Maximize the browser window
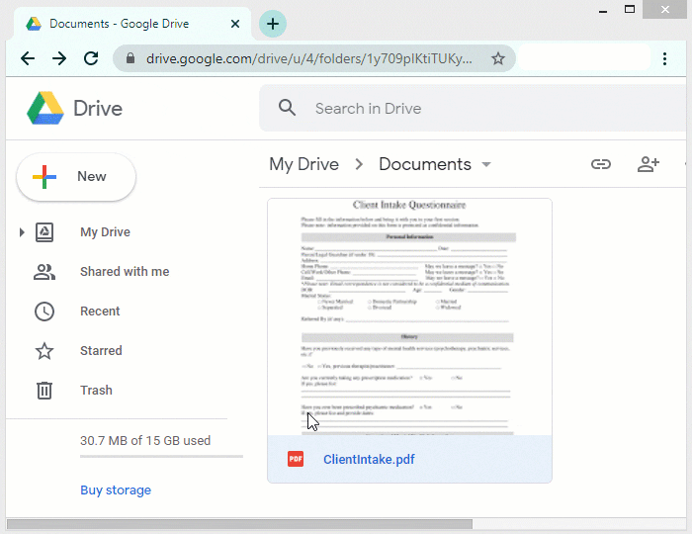This screenshot has height=534, width=692. coord(630,9)
